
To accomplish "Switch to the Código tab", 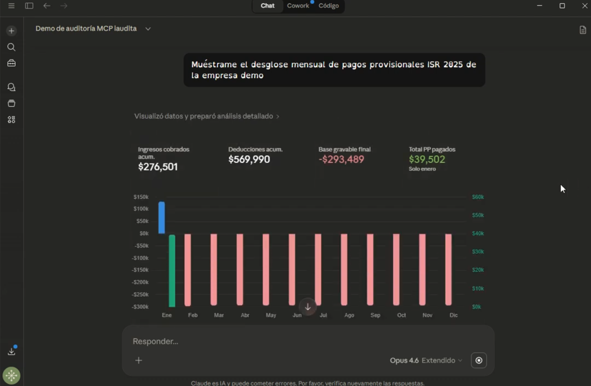I will coord(328,6).
